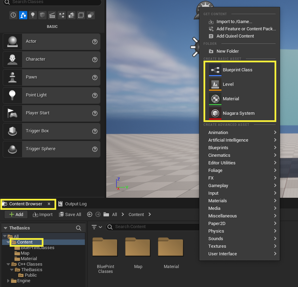Viewport: 298px width, 287px height.
Task: Focus the Search Classes field
Action: [52, 2]
